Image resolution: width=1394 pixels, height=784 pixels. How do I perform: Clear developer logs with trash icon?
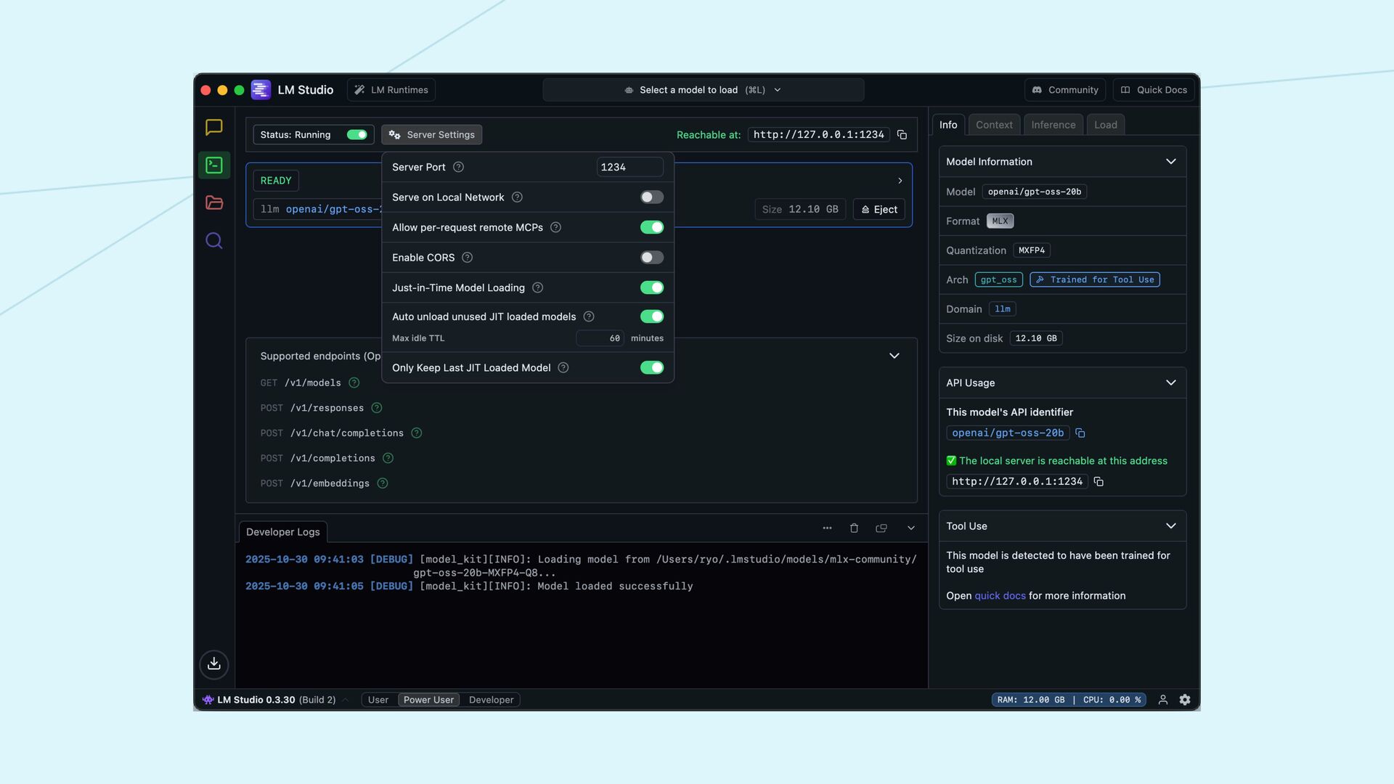point(854,528)
